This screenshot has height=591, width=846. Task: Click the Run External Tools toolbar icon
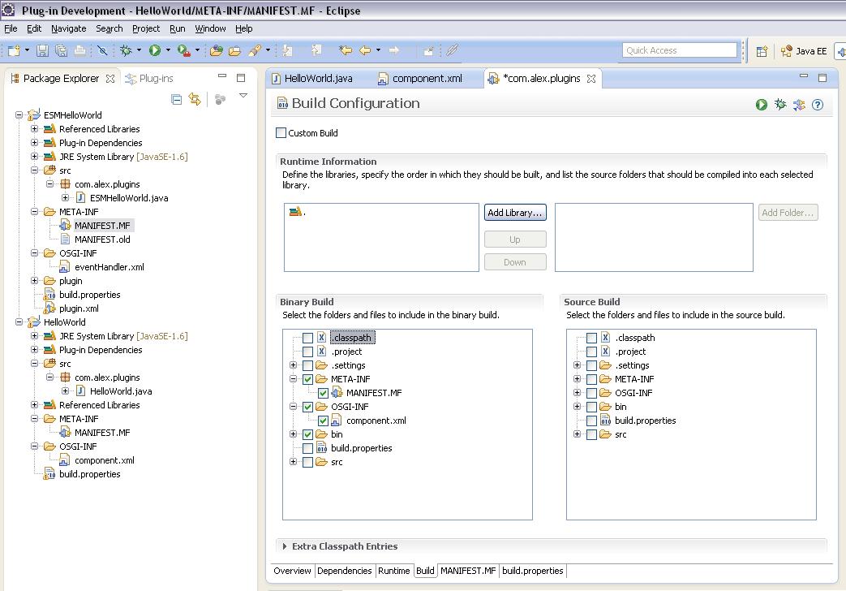[184, 51]
